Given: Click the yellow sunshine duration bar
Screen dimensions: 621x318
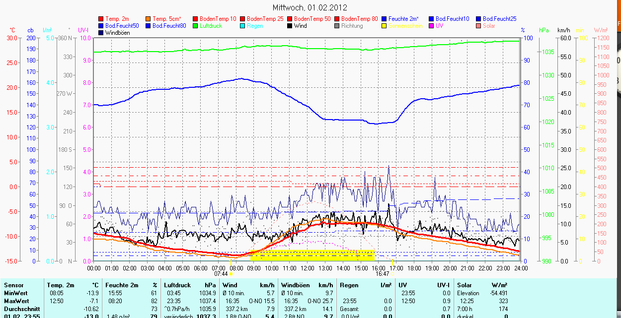Looking at the screenshot, I should tap(312, 255).
